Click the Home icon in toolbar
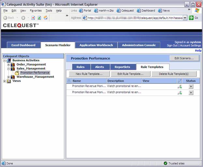Image resolution: width=203 pixels, height=167 pixels. pyautogui.click(x=46, y=18)
